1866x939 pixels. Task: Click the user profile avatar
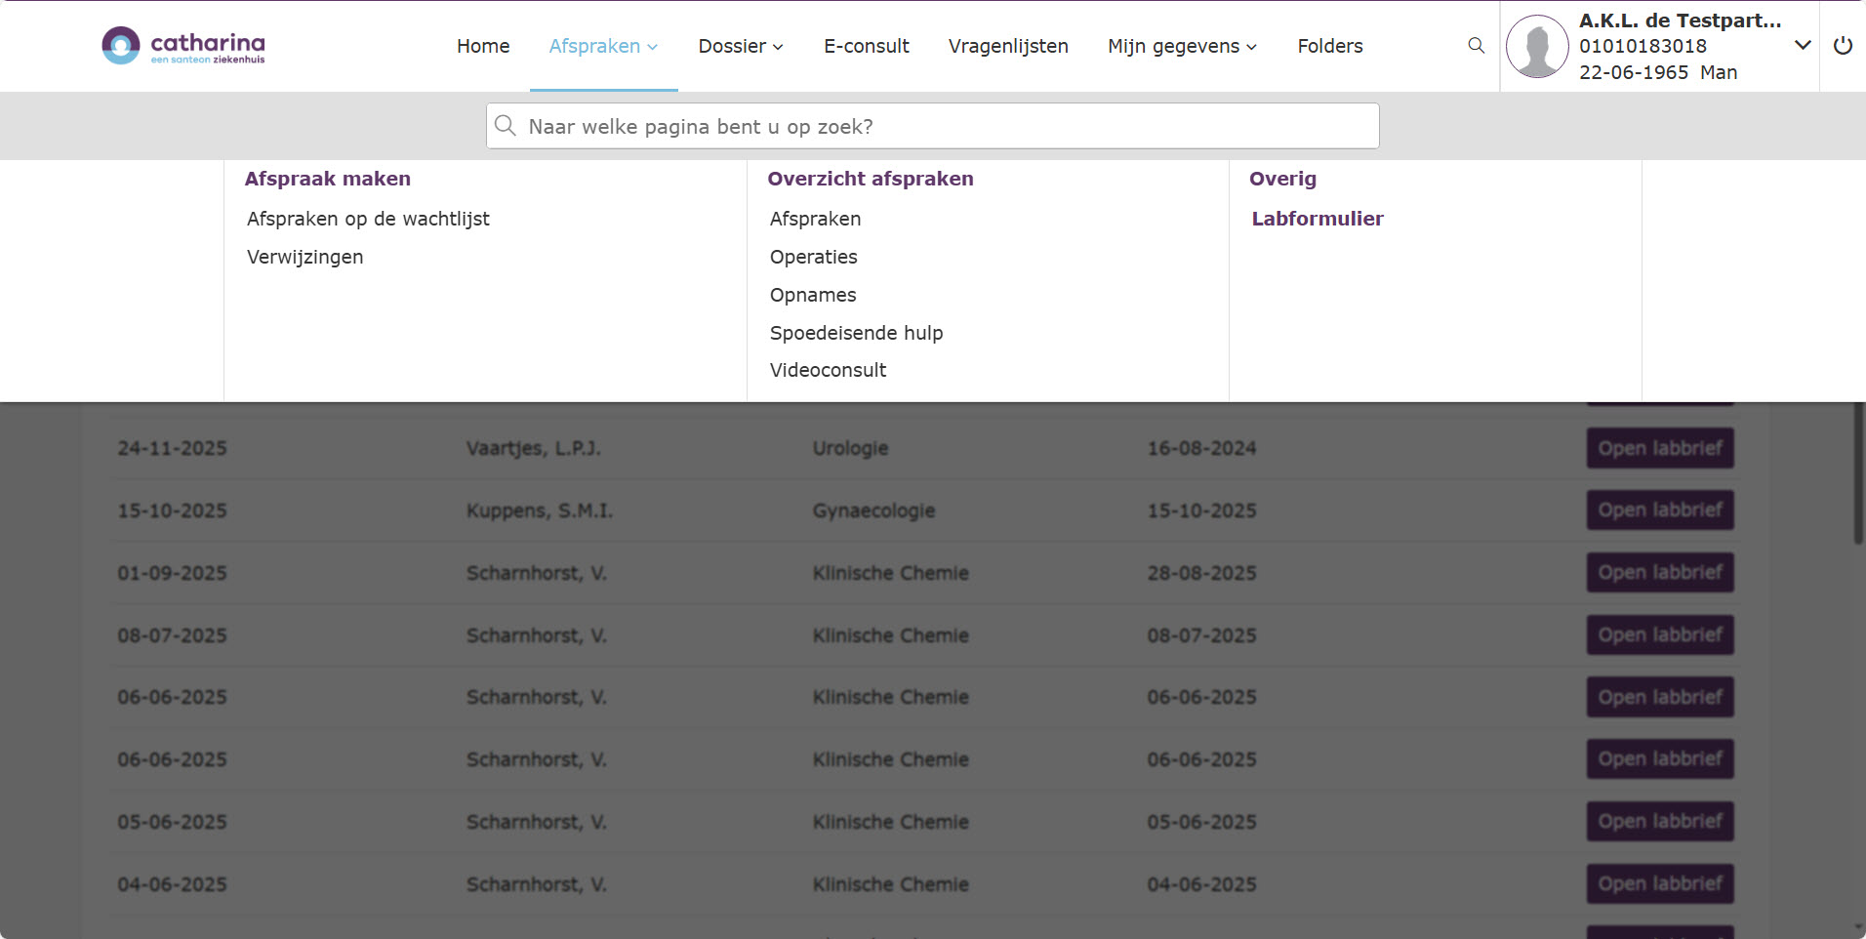pyautogui.click(x=1537, y=46)
